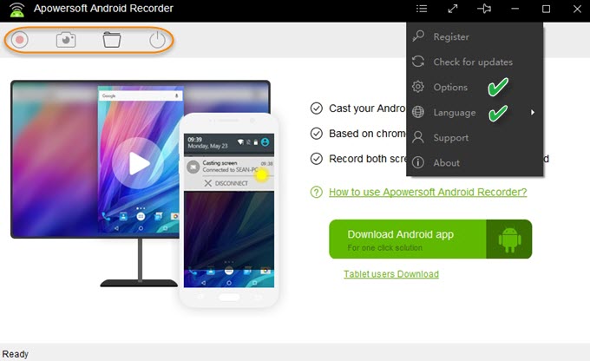Image resolution: width=590 pixels, height=361 pixels.
Task: Click the info icon beside About
Action: pos(418,162)
